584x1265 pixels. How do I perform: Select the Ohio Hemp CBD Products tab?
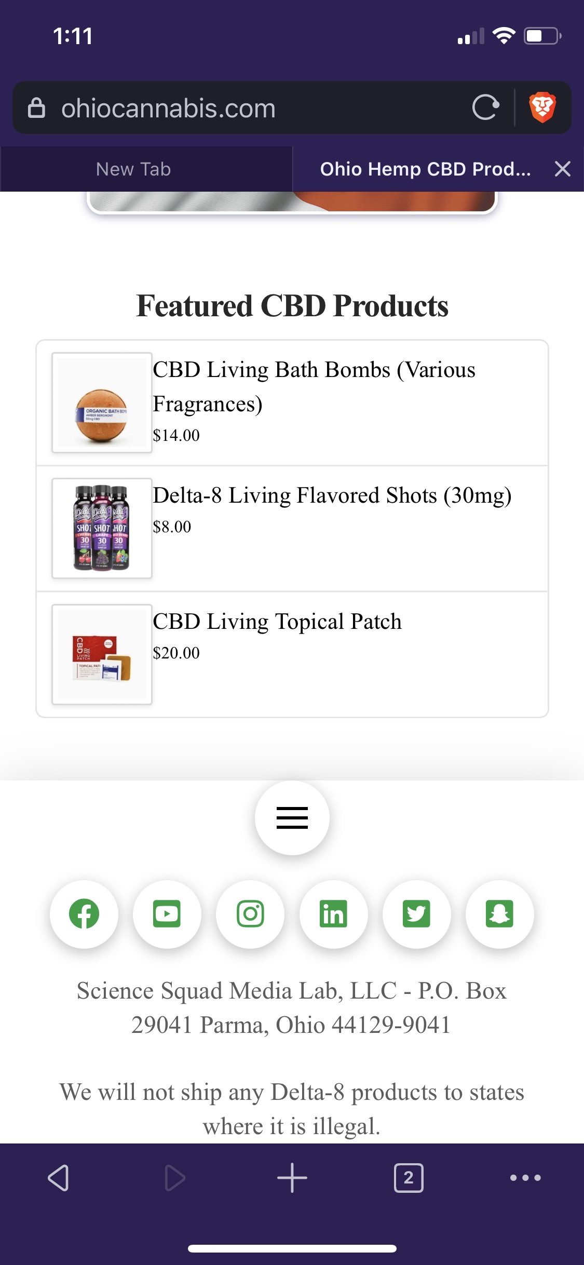coord(425,169)
